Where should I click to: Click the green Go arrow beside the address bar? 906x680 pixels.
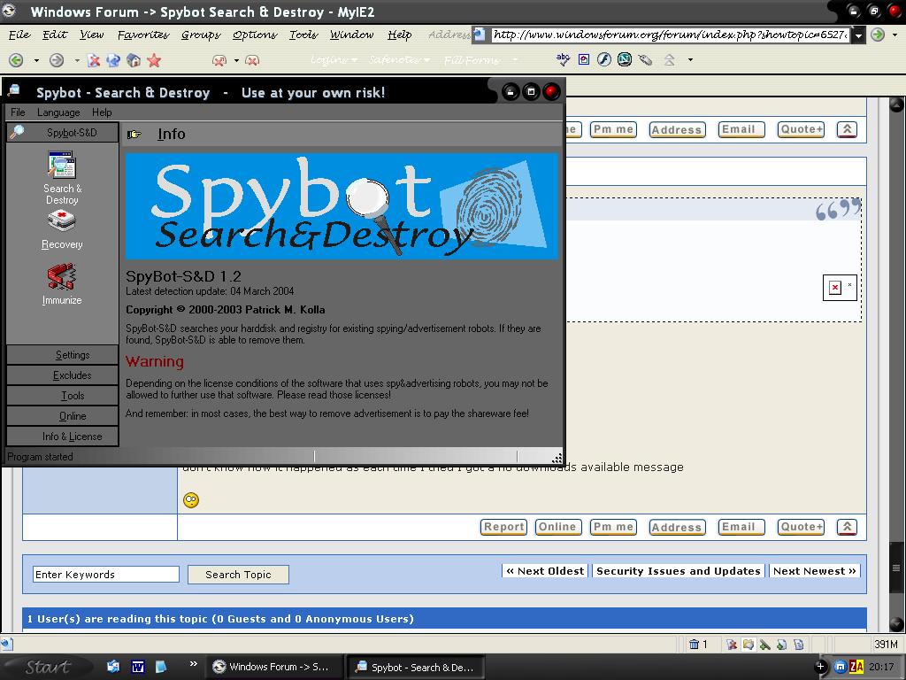point(878,35)
